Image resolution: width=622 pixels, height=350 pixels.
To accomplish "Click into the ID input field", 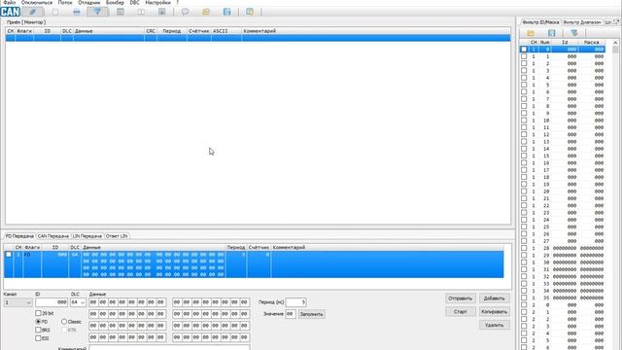I will coord(52,302).
